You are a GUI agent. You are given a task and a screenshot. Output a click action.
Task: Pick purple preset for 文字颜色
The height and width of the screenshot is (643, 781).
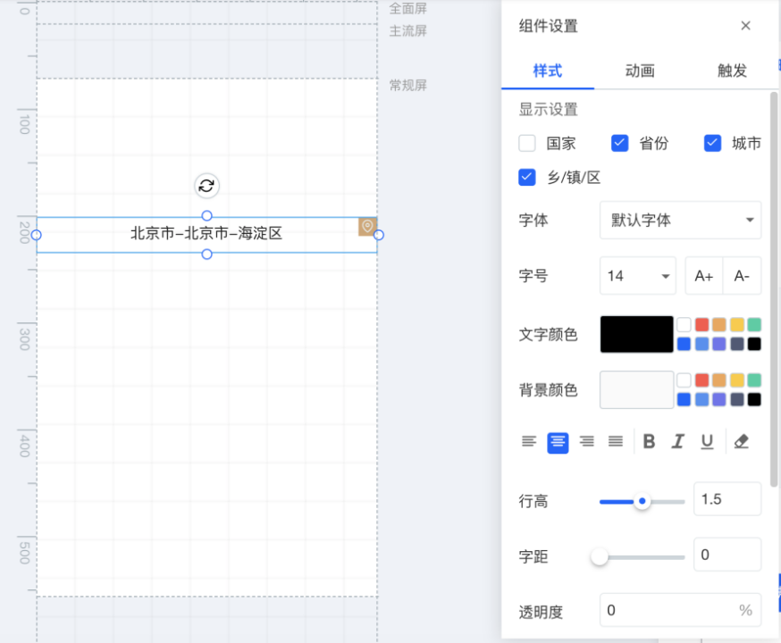[719, 344]
